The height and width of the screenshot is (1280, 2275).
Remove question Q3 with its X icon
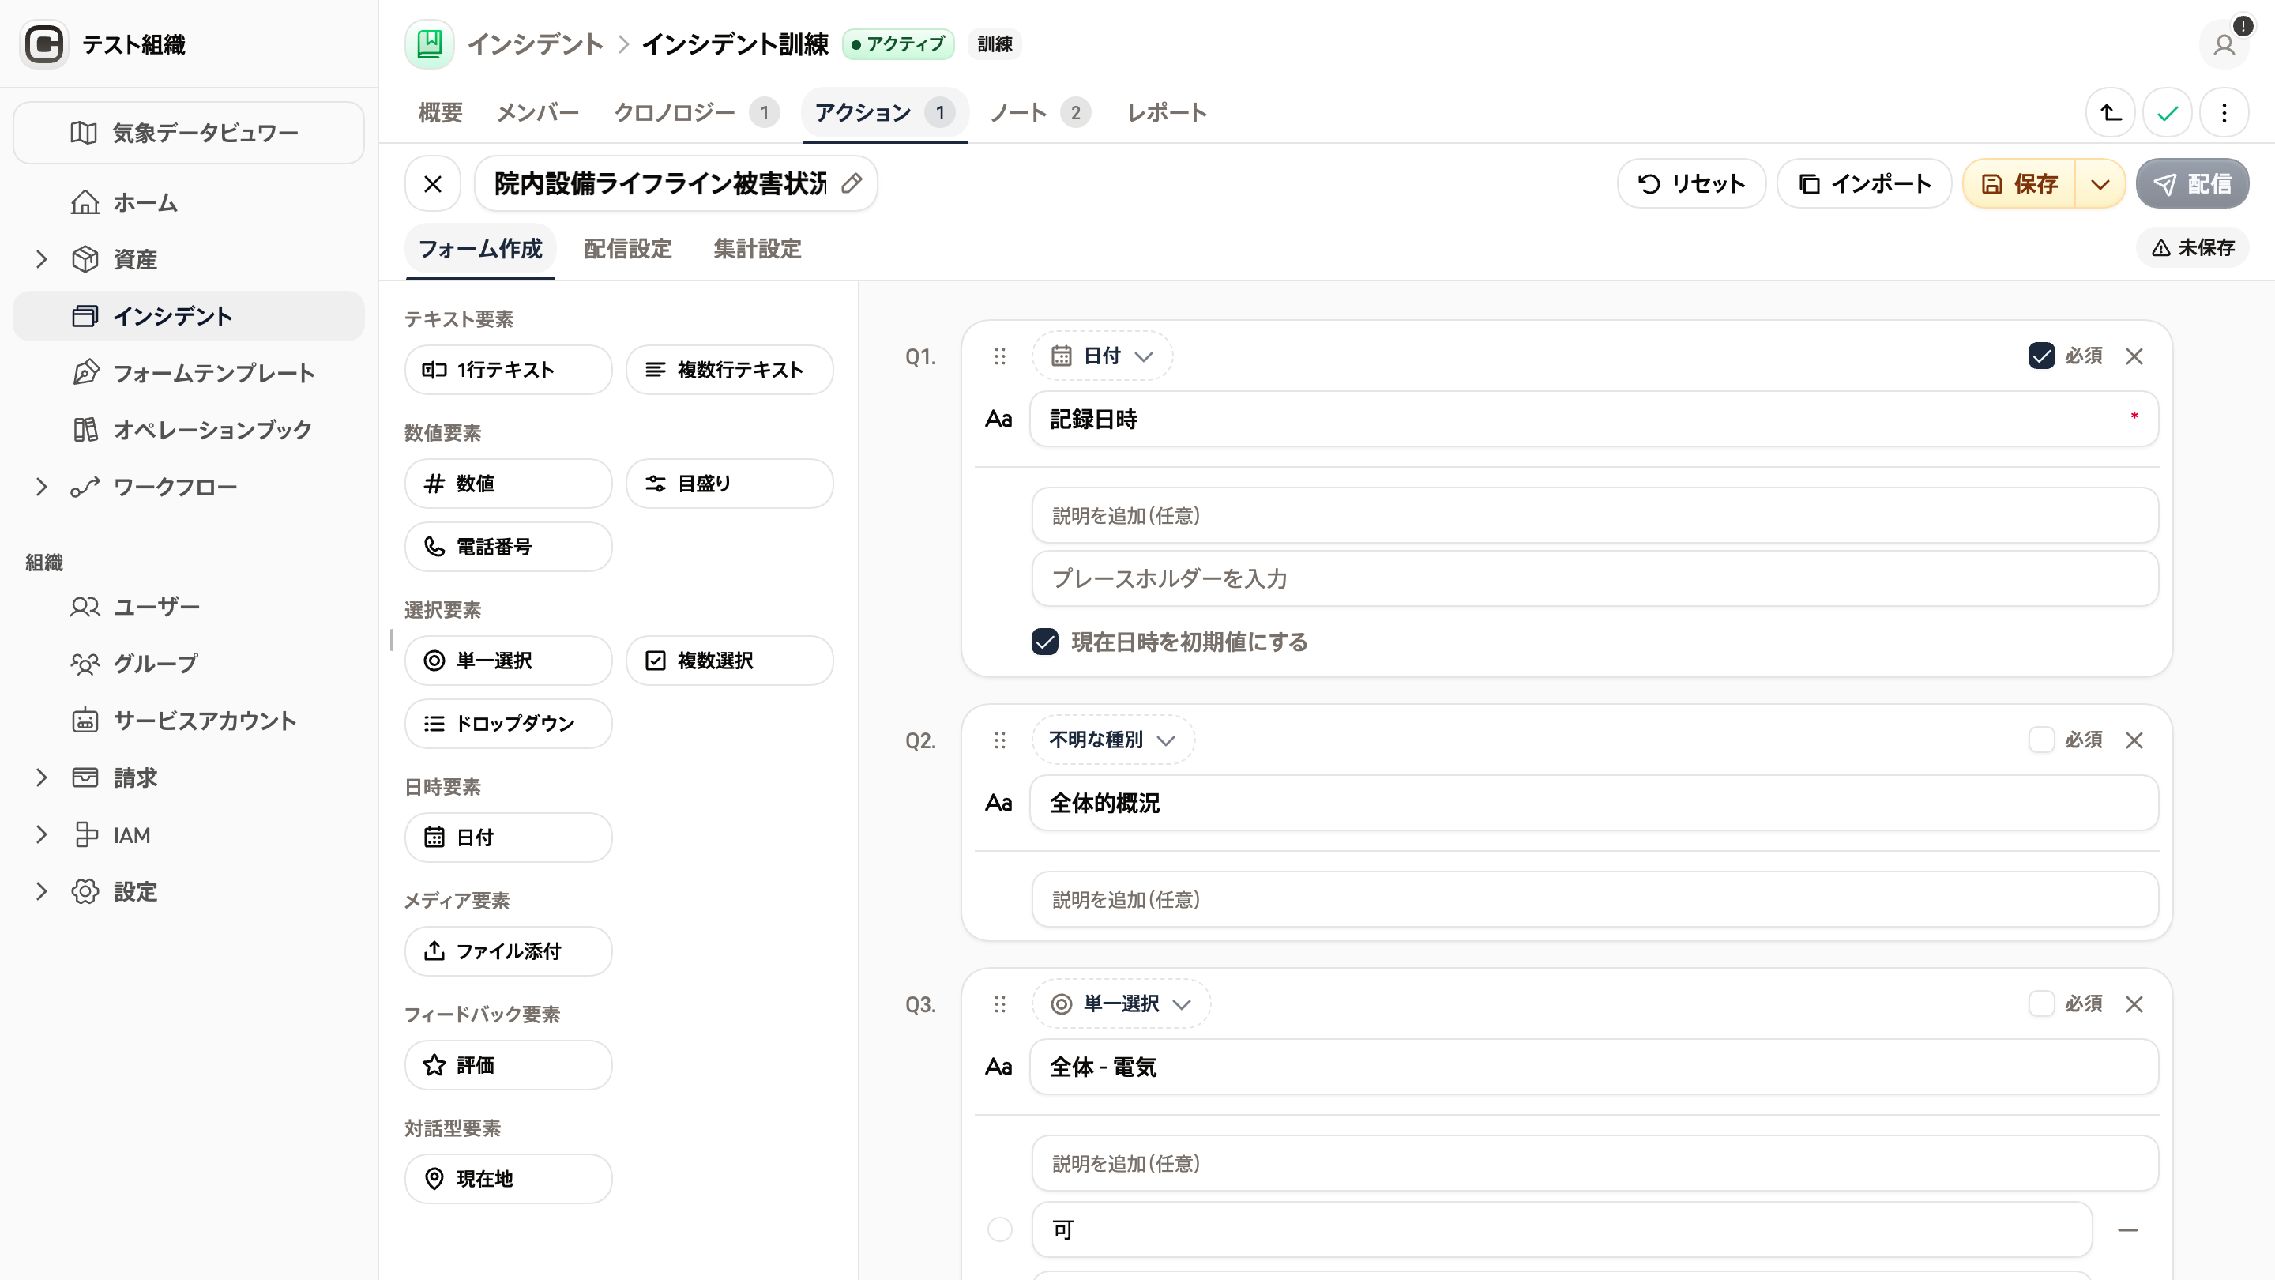tap(2134, 1004)
